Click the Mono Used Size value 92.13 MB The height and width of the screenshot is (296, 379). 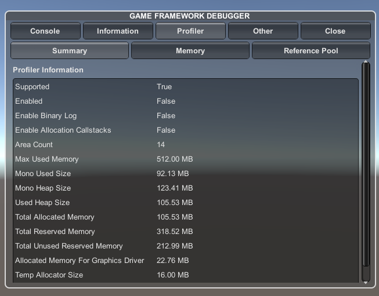(x=172, y=174)
